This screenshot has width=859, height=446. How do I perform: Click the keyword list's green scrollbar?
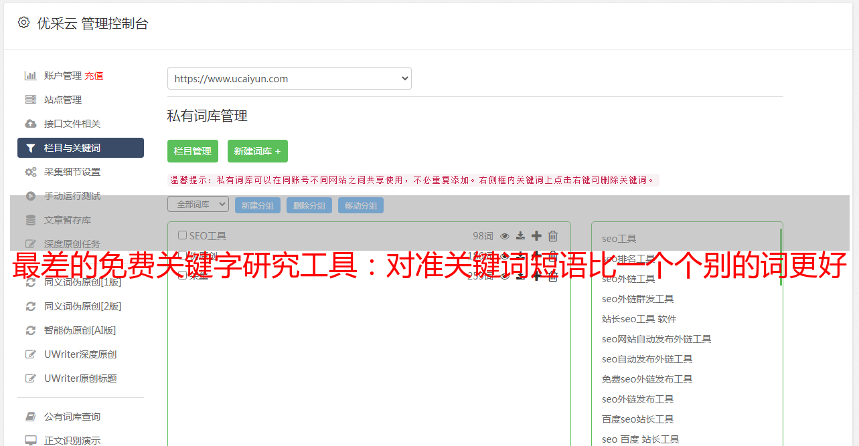(x=781, y=257)
